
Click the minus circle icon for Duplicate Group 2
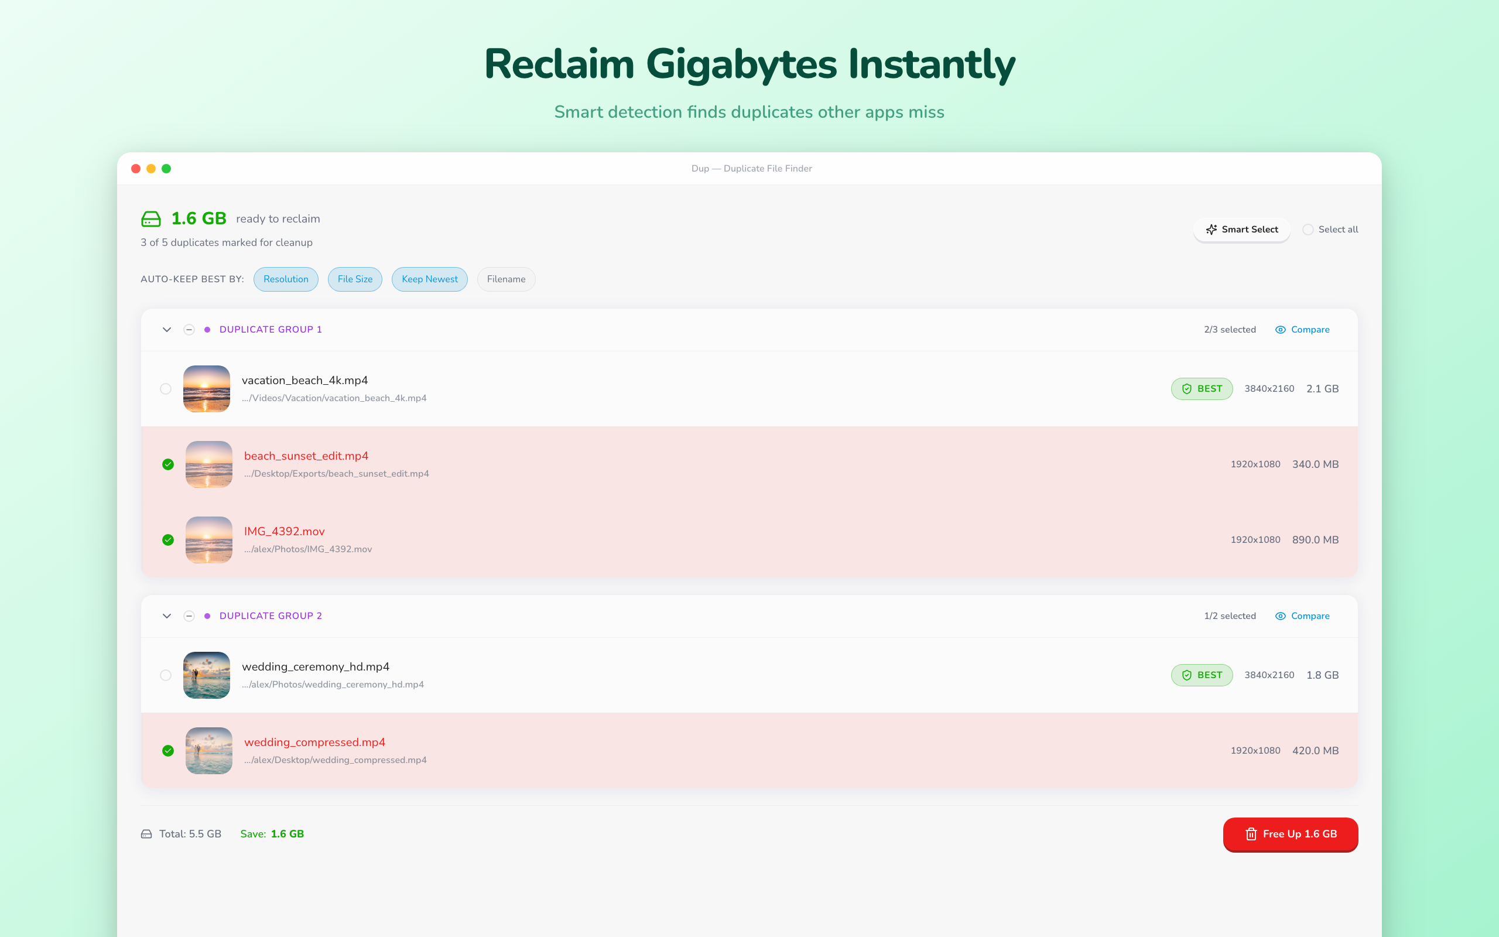point(189,616)
